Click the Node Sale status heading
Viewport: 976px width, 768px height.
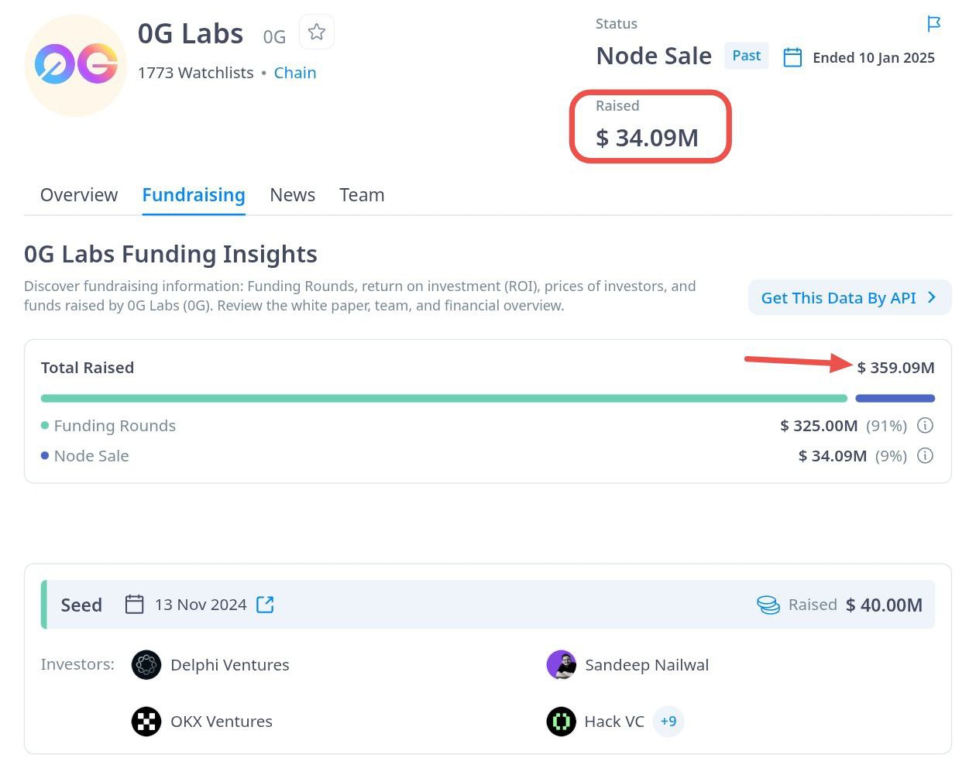[654, 56]
